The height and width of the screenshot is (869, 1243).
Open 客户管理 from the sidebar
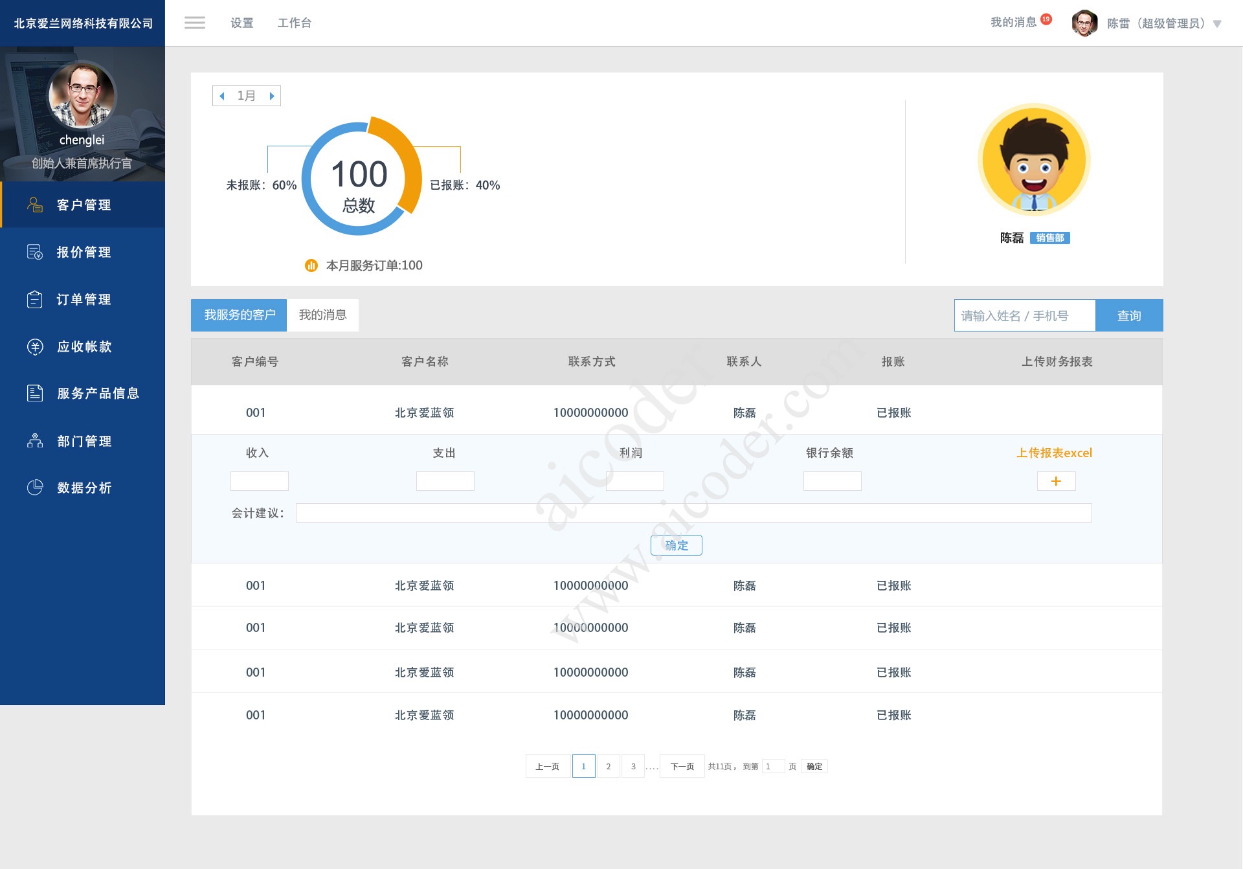pyautogui.click(x=82, y=204)
